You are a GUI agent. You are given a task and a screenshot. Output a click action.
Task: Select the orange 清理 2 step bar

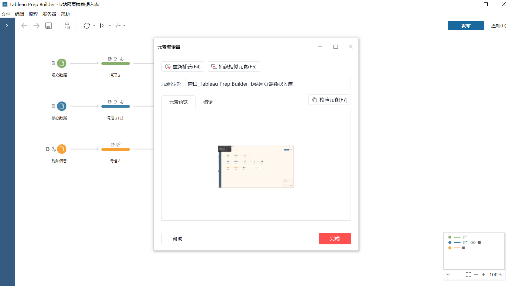116,149
